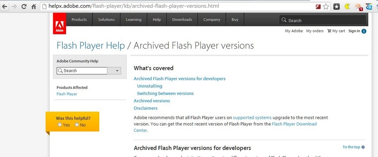This screenshot has height=157, width=378.
Task: Focus the Adobe site Search field
Action: 323,20
